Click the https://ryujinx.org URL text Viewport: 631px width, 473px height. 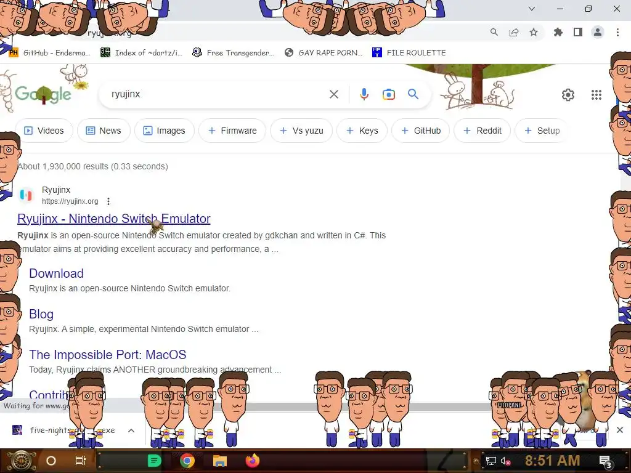coord(70,201)
